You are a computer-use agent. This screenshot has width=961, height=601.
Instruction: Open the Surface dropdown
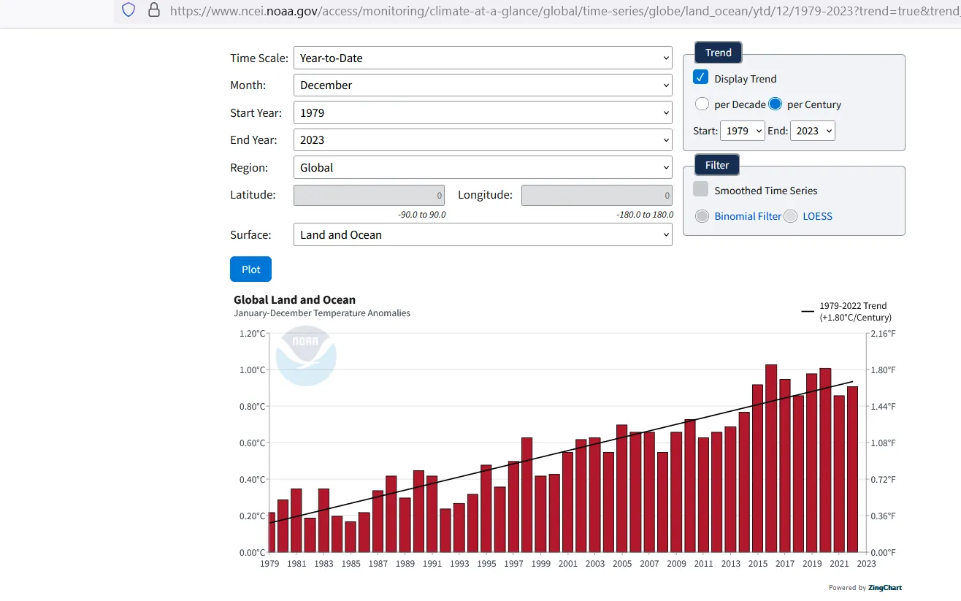coord(482,234)
